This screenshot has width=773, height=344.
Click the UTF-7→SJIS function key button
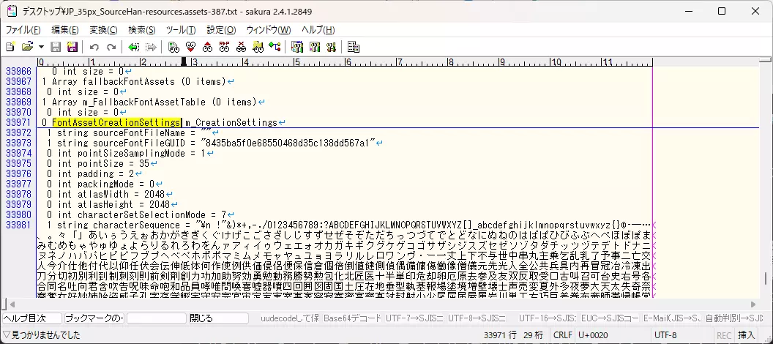coord(414,318)
